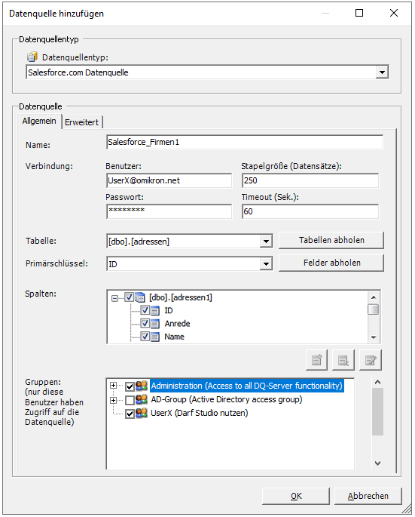Select the Anrede column label
Image resolution: width=415 pixels, height=517 pixels.
177,324
